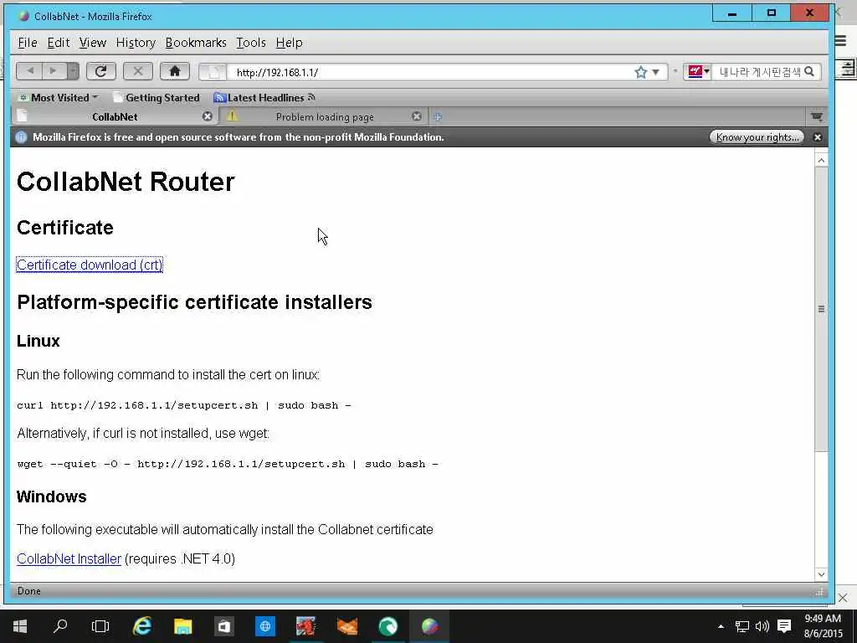
Task: Click the CollabNet Installer link
Action: point(69,558)
